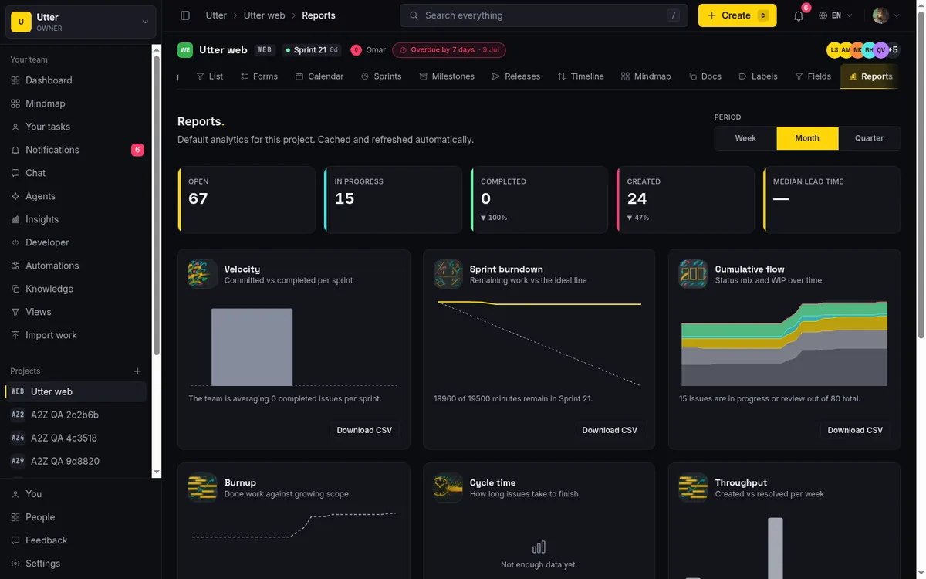This screenshot has width=926, height=579.
Task: Click the Velocity report thumbnail icon
Action: [202, 274]
